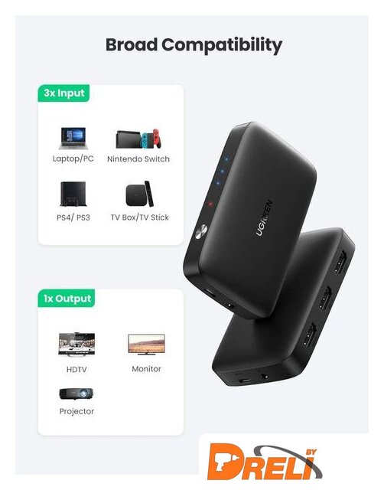Click the green 3x Input badge

tap(63, 93)
